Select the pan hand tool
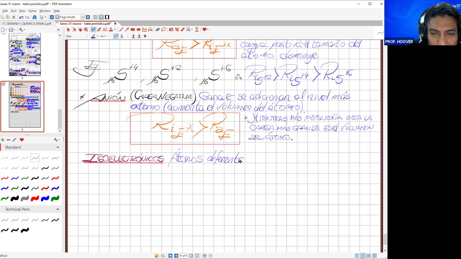 tap(80, 29)
